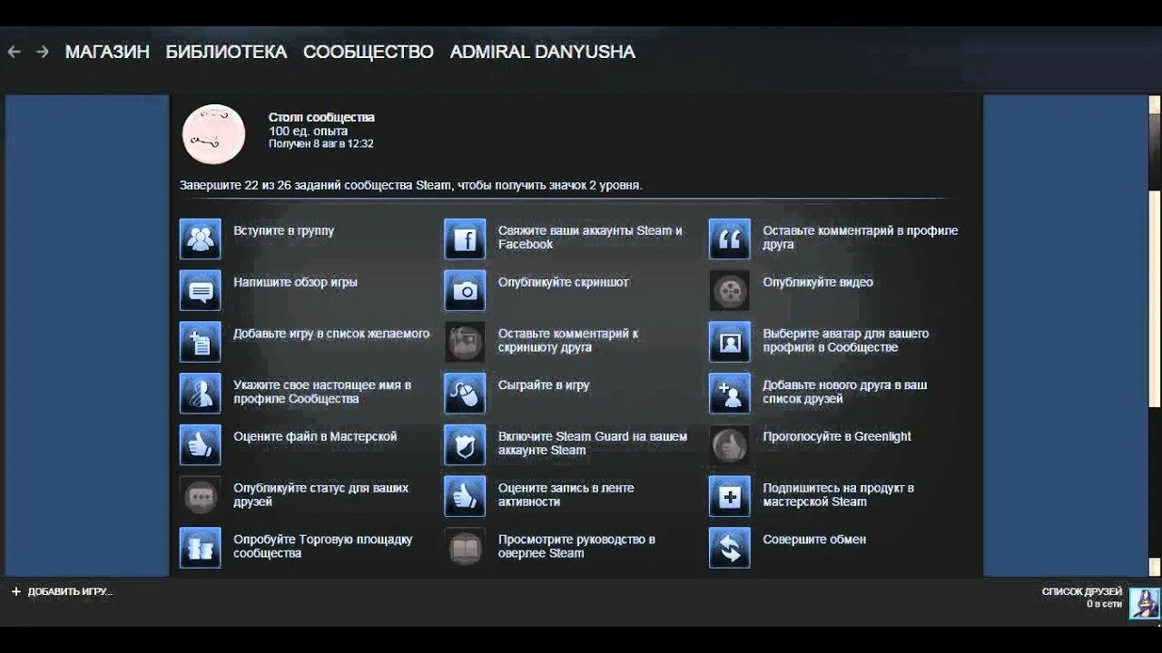Click the 'Совершите обмен' text
Viewport: 1162px width, 653px height.
pos(814,540)
